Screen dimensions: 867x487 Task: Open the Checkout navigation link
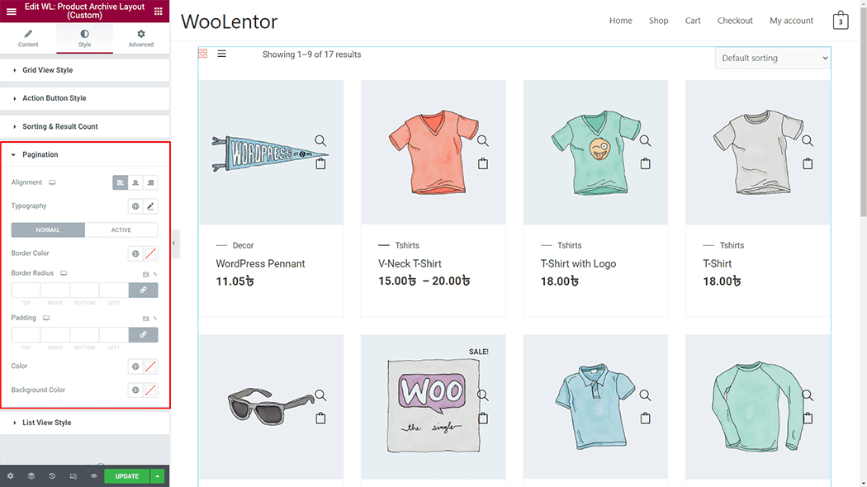point(735,21)
